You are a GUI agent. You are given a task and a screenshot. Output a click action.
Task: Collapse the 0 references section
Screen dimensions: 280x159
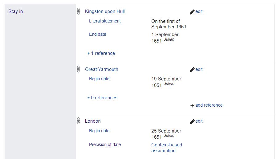[102, 98]
